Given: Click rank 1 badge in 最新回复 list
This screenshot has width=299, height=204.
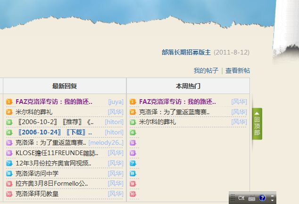Looking at the screenshot, I should click(9, 102).
